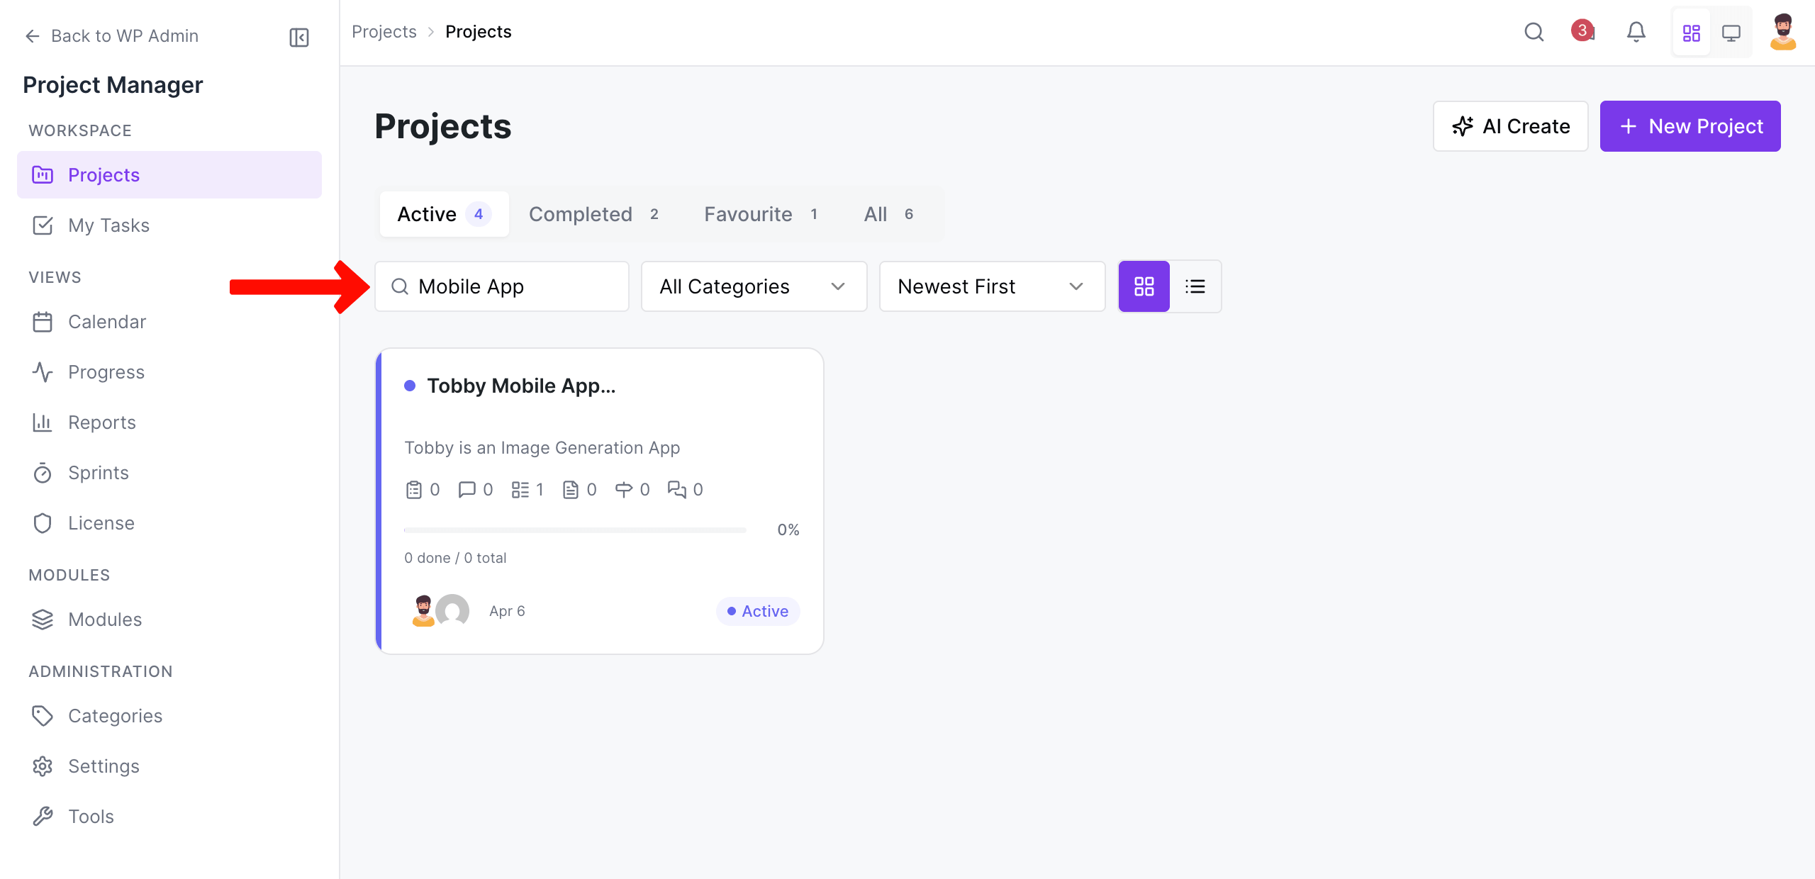The height and width of the screenshot is (879, 1815).
Task: Switch to the Completed tab
Action: click(581, 213)
